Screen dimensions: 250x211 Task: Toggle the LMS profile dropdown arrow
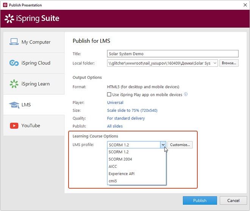163,145
